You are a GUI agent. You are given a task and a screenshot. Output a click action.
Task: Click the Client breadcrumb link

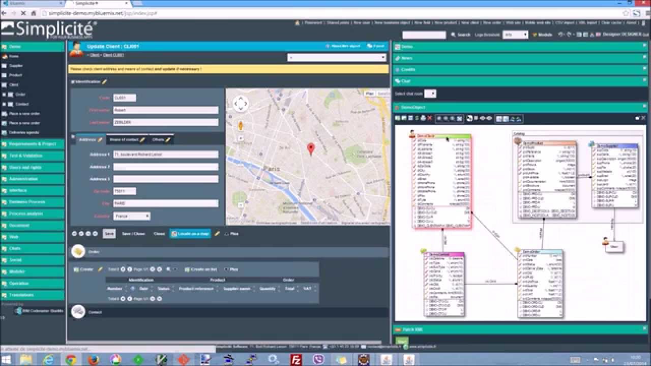click(95, 54)
